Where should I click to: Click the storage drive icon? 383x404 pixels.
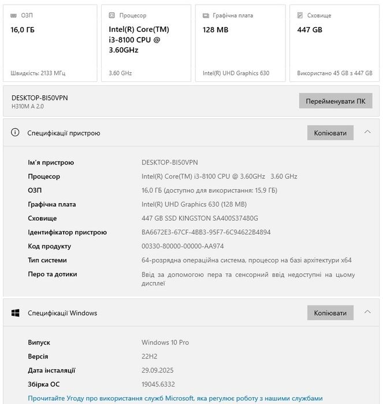click(300, 16)
